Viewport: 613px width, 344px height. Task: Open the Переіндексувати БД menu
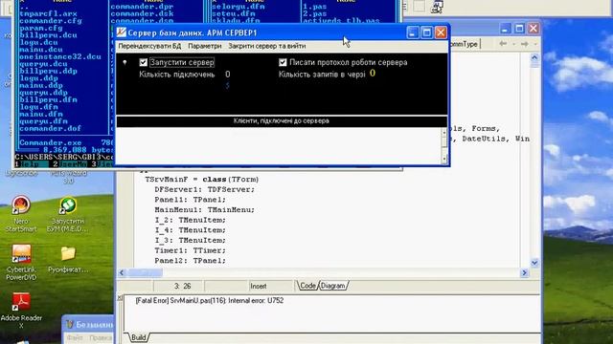pos(149,46)
